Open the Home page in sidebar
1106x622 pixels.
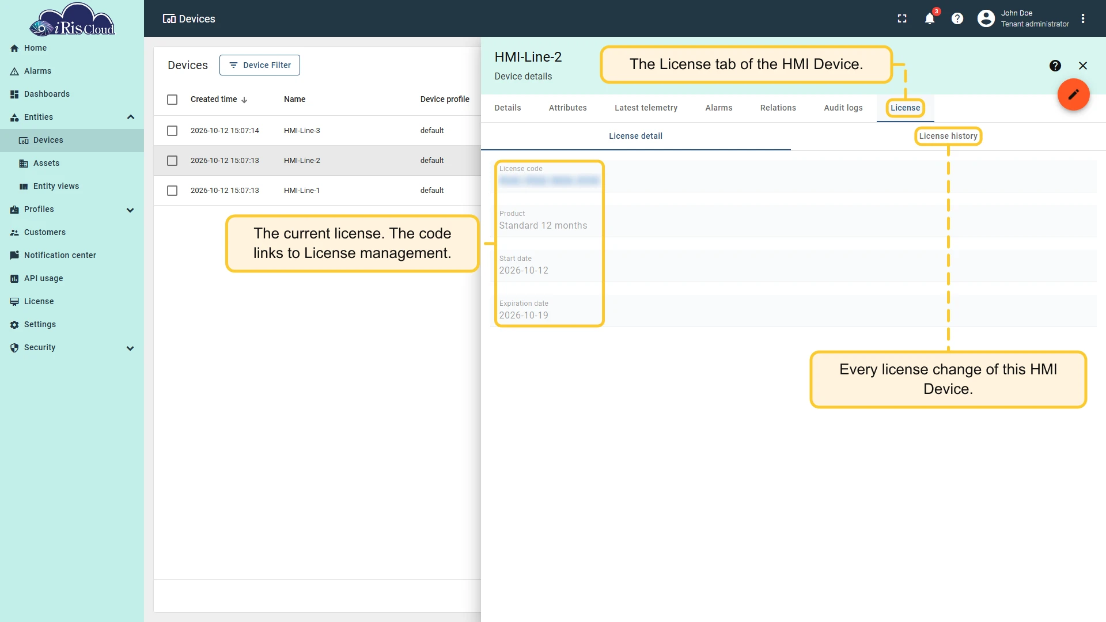point(72,48)
